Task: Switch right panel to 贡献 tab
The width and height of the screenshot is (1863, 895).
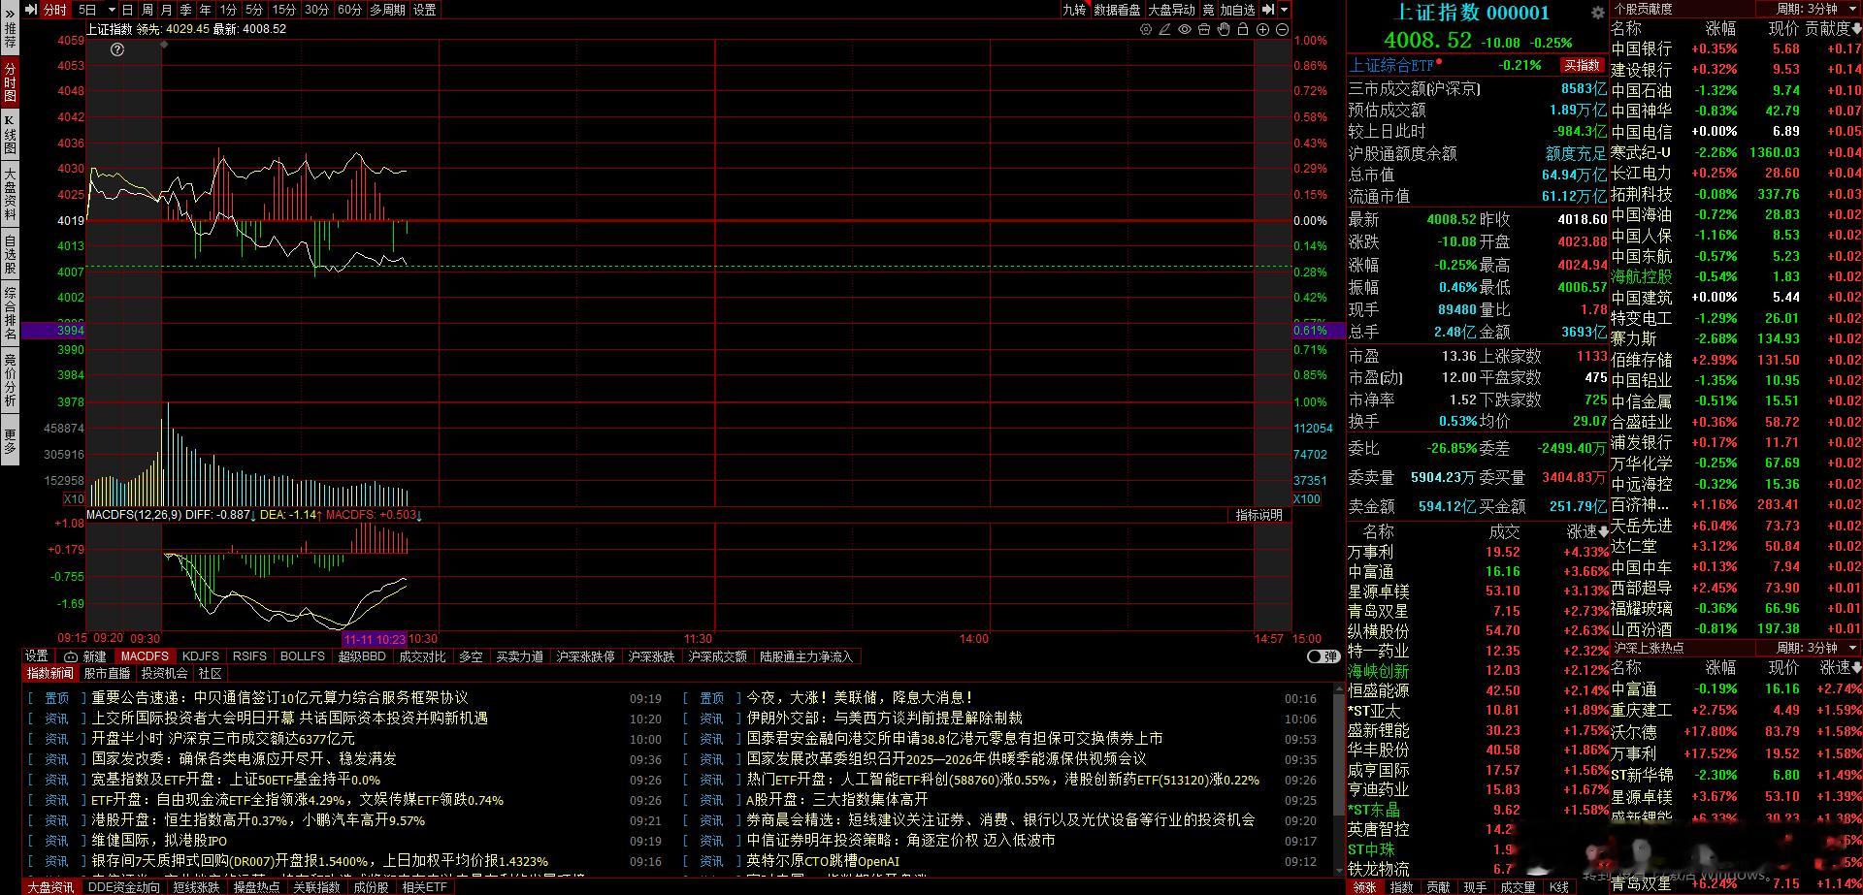Action: click(1438, 887)
